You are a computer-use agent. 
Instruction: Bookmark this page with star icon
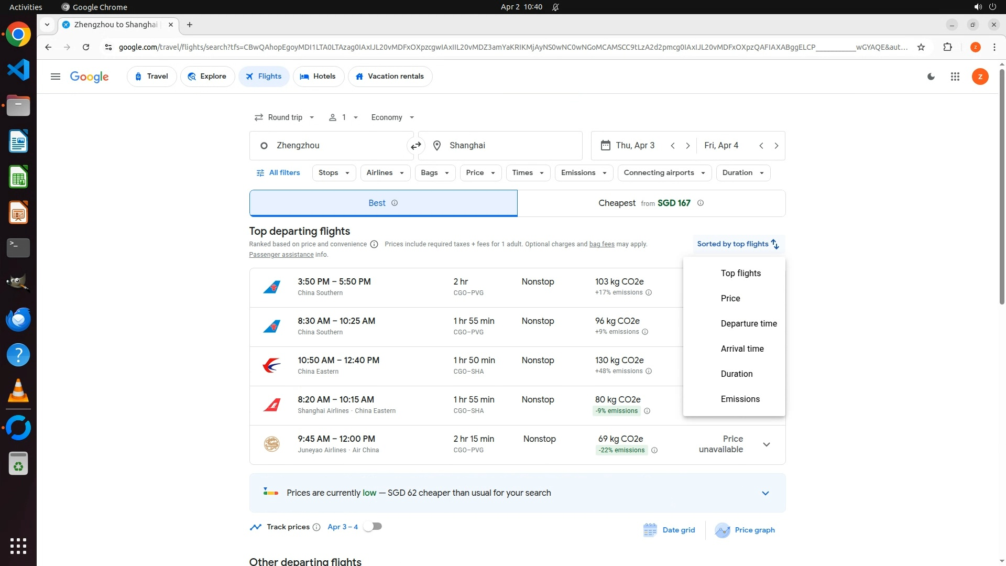(921, 47)
